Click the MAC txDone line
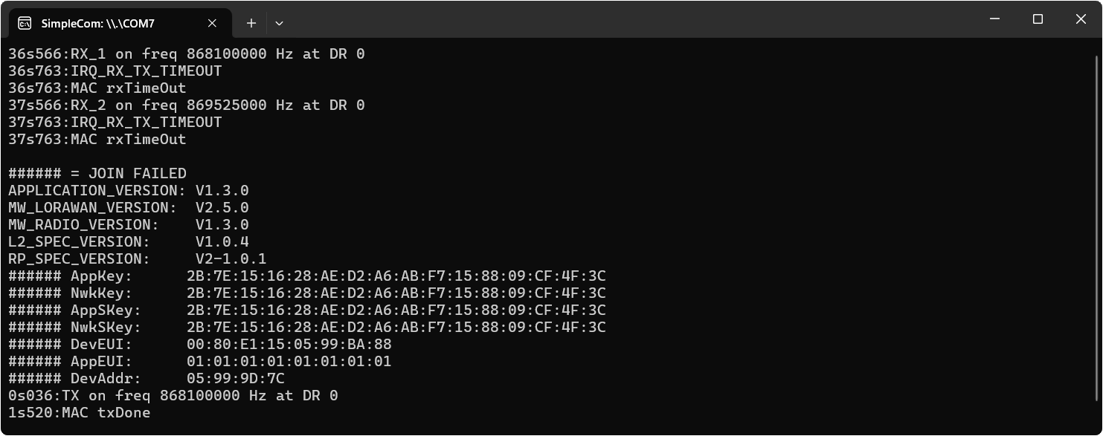 point(80,413)
